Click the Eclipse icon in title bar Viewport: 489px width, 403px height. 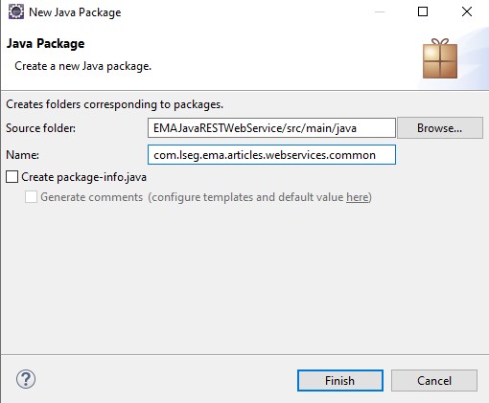coord(16,11)
